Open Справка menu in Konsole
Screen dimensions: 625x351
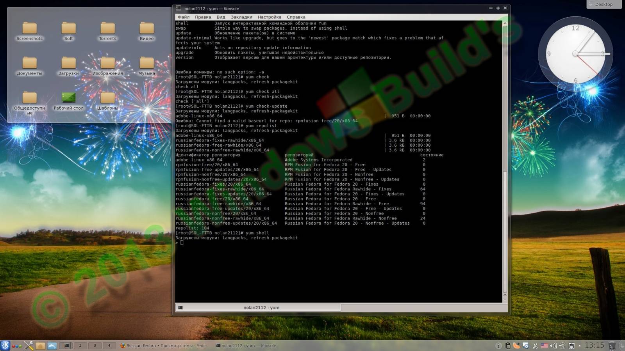pos(296,17)
